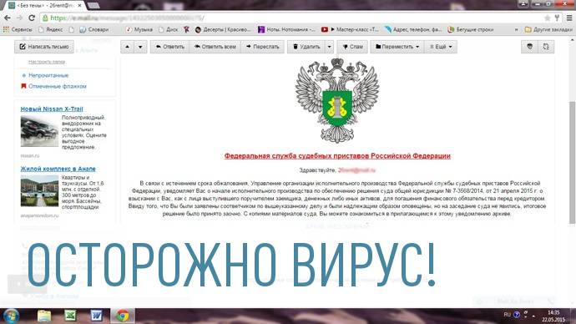Open the Адрес, телефон bookmark

click(x=413, y=29)
